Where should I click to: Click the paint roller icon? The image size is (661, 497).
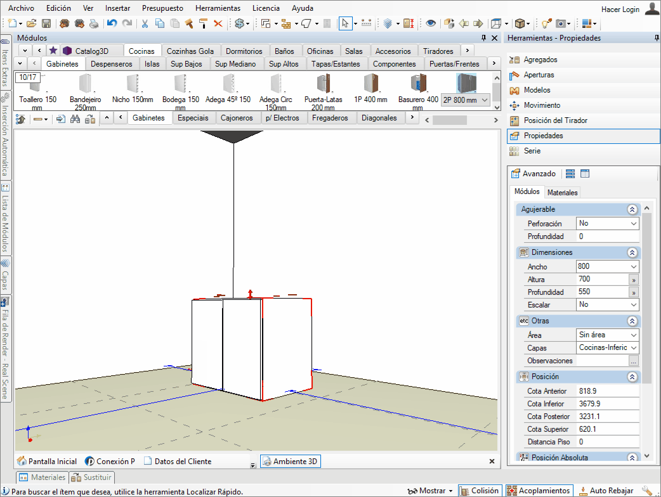click(203, 23)
